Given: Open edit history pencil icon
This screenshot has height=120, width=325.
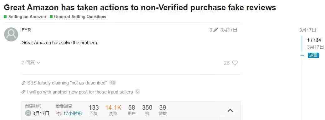Looking at the screenshot, I should [216, 30].
